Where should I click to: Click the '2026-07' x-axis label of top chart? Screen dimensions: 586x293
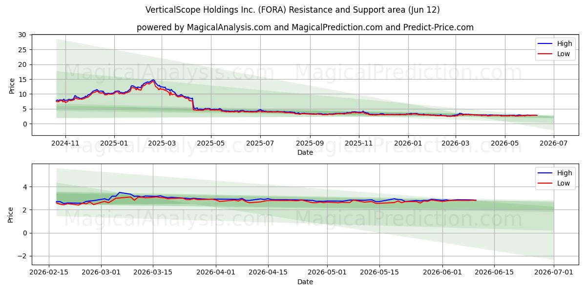554,143
